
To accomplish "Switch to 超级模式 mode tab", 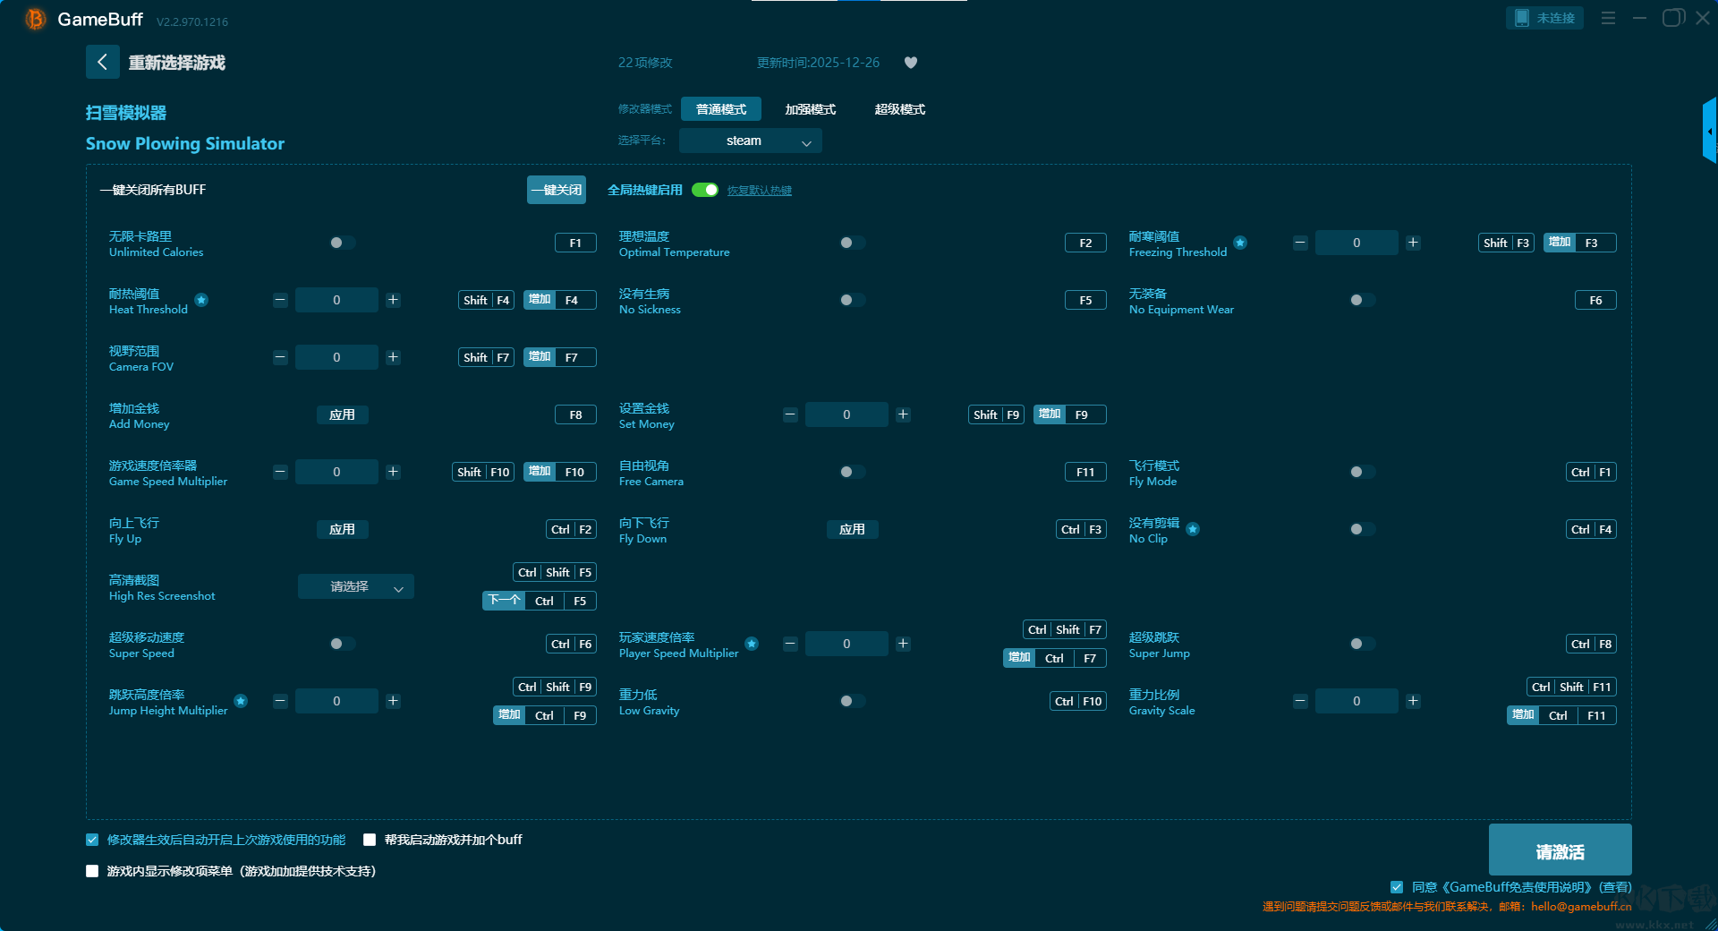I will (899, 109).
